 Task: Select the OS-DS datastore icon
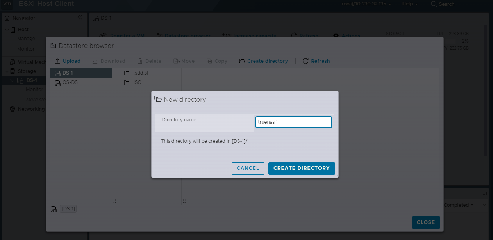pyautogui.click(x=57, y=82)
